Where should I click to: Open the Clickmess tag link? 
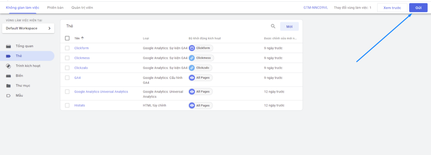(x=82, y=58)
